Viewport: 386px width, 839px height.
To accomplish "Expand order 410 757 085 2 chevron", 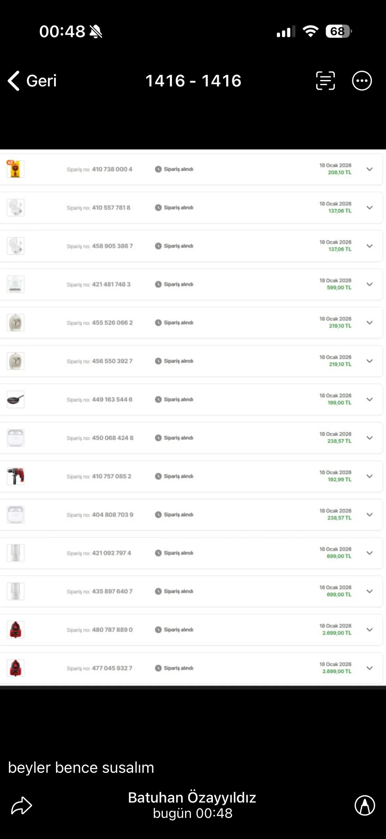I will coord(369,476).
